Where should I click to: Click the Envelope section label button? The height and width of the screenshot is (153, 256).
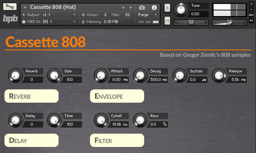click(117, 96)
